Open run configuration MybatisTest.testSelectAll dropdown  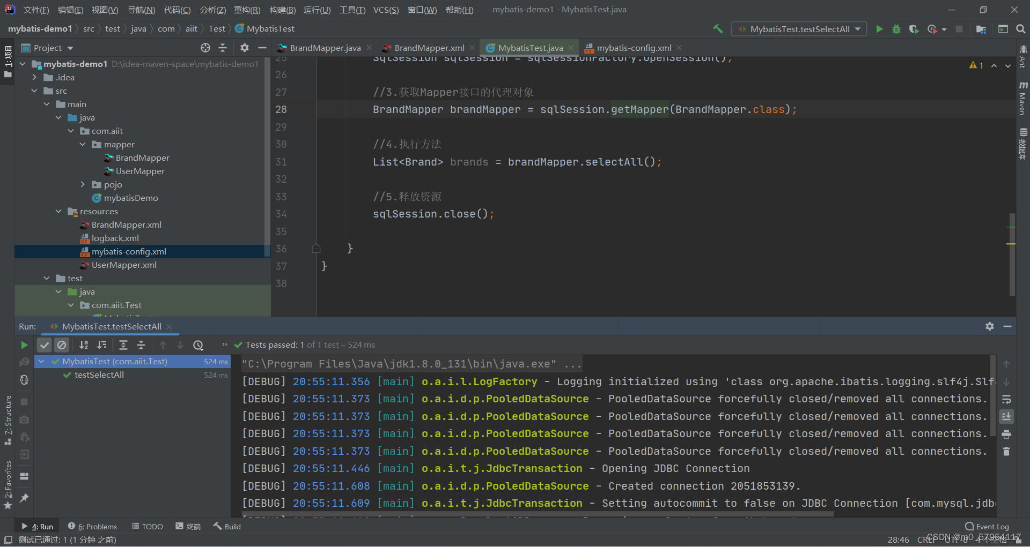pos(799,29)
